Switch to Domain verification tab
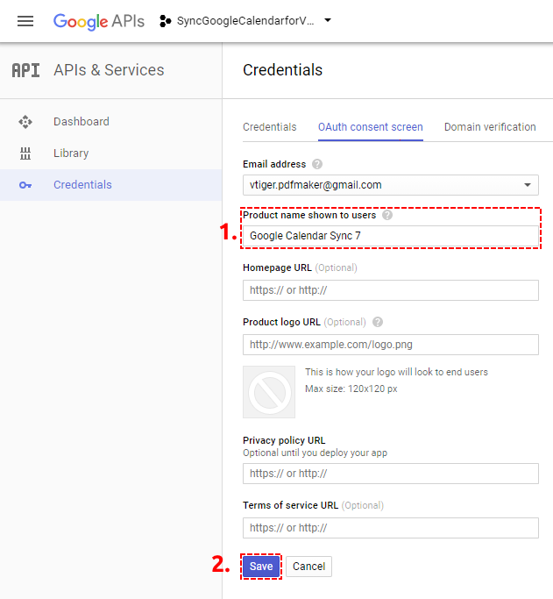Viewport: 553px width, 599px height. pos(490,127)
